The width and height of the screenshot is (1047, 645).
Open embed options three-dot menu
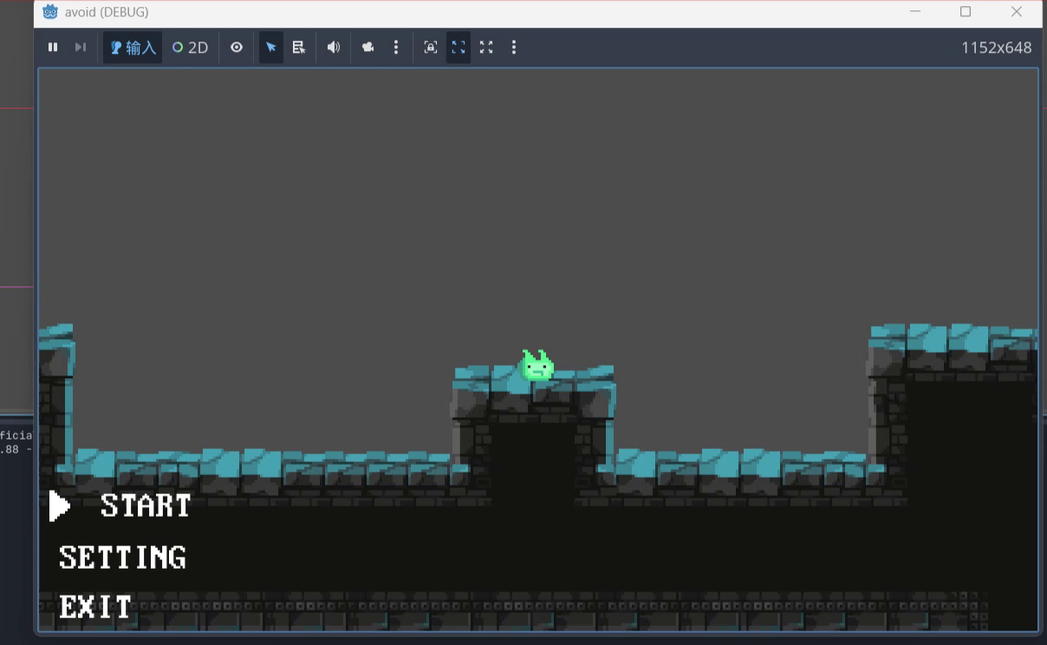(514, 48)
